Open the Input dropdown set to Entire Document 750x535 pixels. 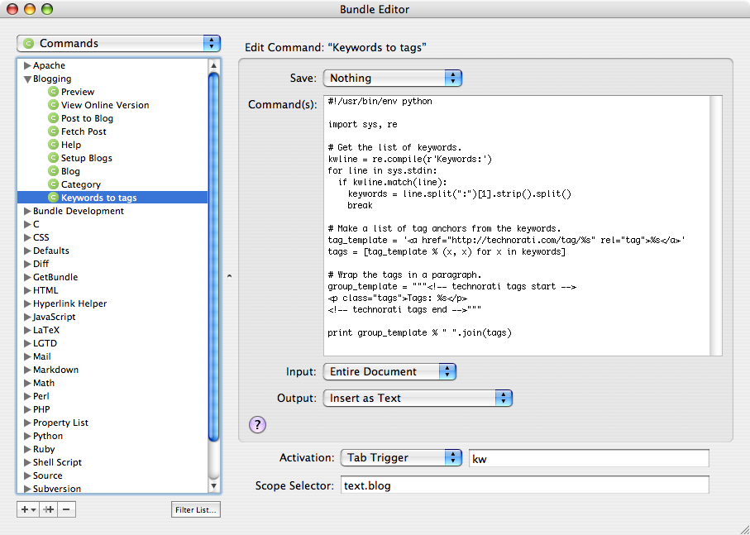pyautogui.click(x=389, y=371)
